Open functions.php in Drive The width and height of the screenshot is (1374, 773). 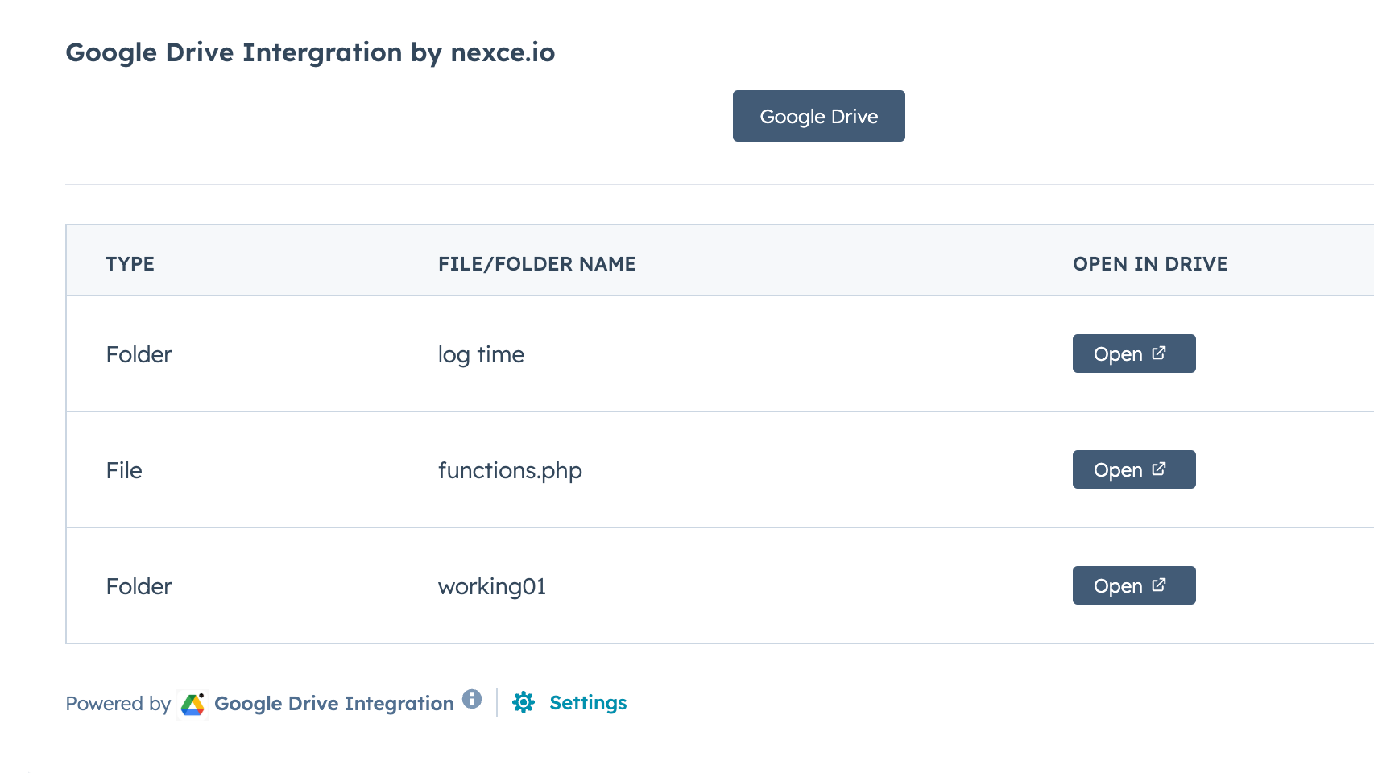coord(1133,469)
